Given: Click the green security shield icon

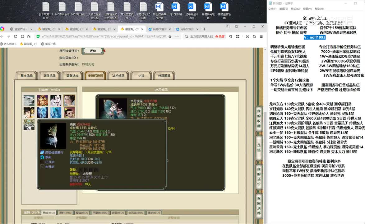Looking at the screenshot, I should [x=38, y=36].
